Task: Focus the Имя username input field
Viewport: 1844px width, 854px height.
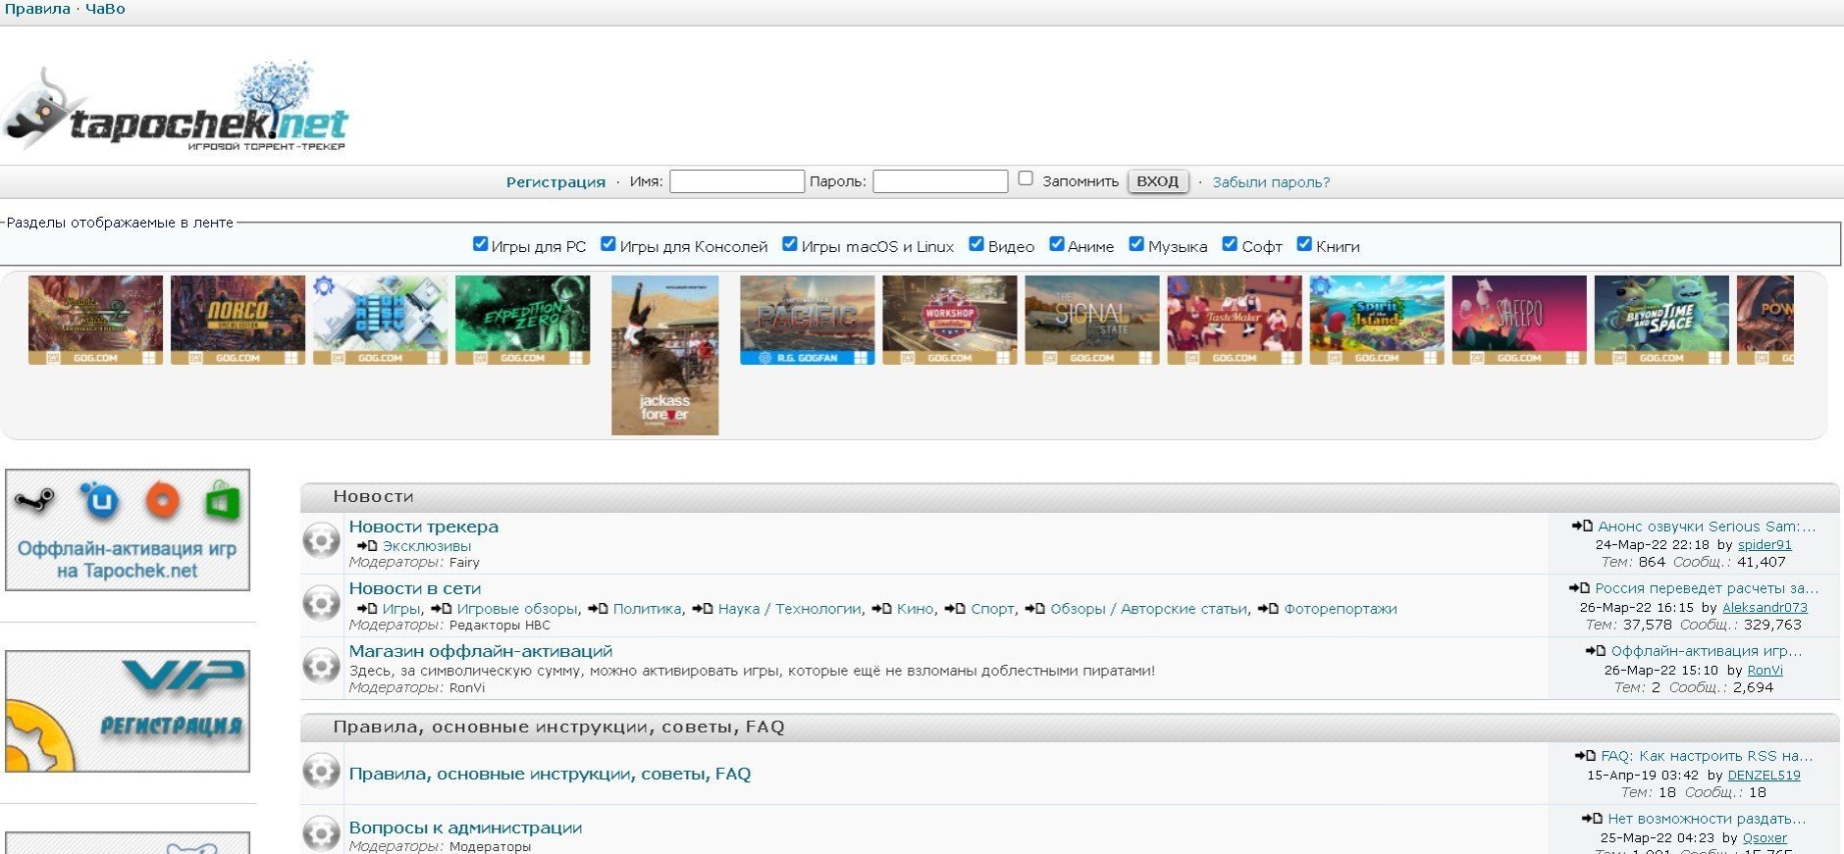Action: coord(737,181)
